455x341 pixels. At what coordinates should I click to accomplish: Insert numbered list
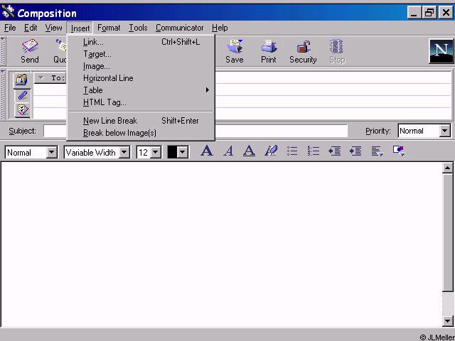[314, 151]
